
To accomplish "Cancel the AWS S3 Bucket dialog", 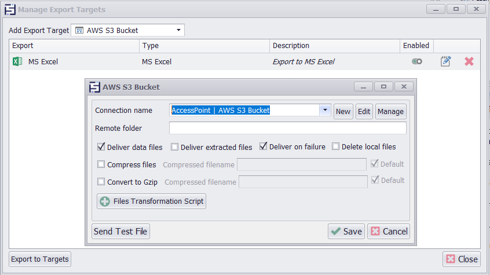I will (x=389, y=231).
